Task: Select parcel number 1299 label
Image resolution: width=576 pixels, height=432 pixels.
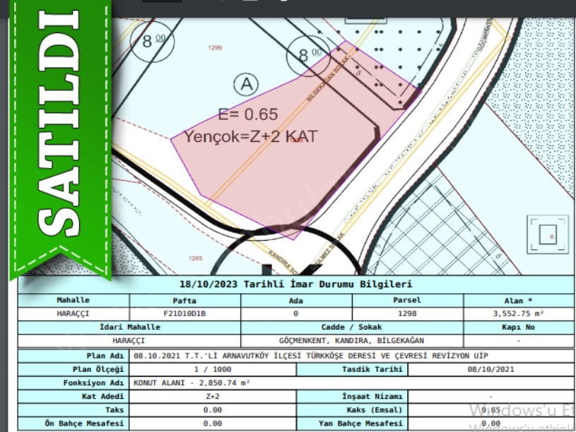Action: point(216,47)
